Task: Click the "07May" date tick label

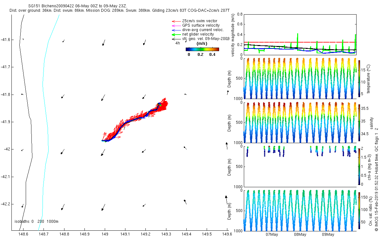Action: click(272, 235)
